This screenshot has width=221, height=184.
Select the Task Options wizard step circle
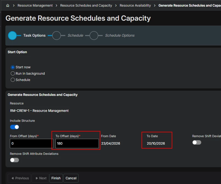tap(12, 36)
